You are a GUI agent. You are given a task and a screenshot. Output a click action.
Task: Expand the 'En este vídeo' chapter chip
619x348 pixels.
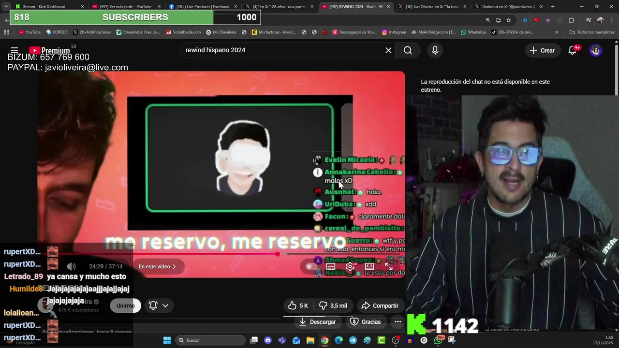click(158, 266)
